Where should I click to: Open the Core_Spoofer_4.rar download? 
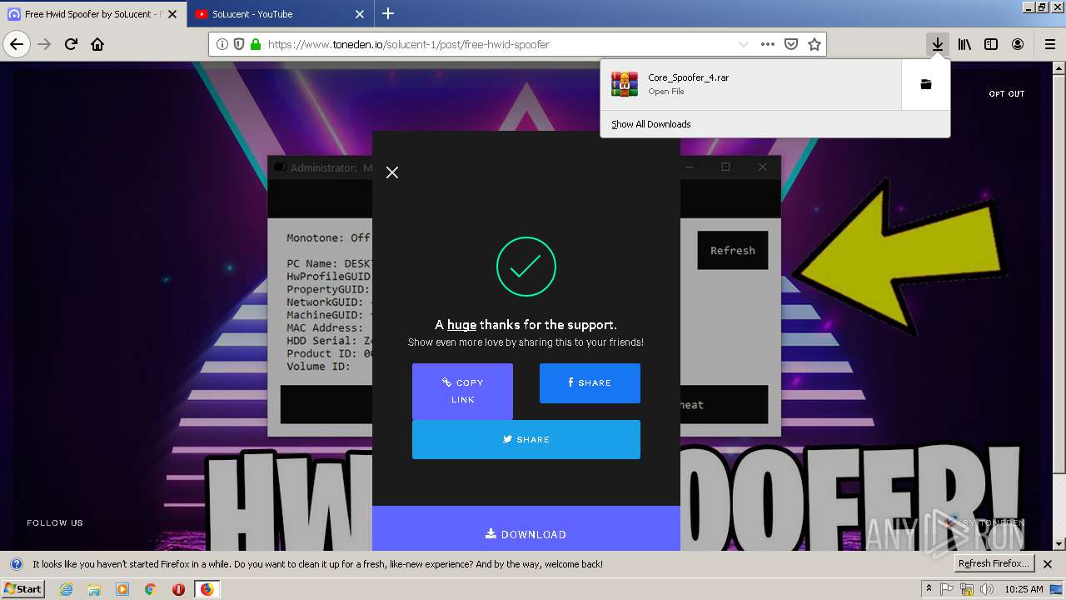tap(751, 84)
